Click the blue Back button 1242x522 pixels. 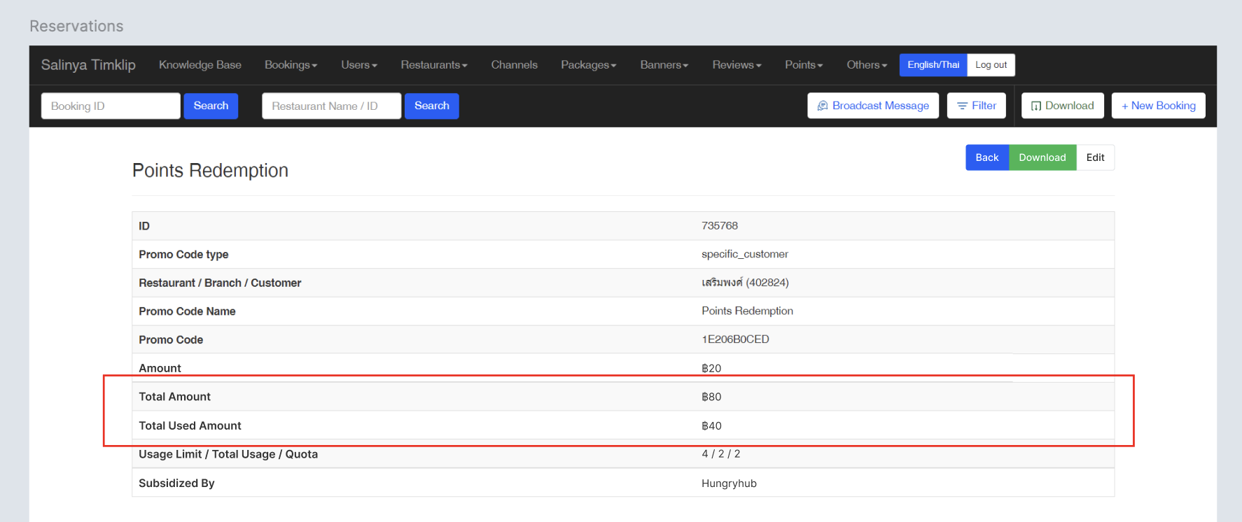[986, 157]
